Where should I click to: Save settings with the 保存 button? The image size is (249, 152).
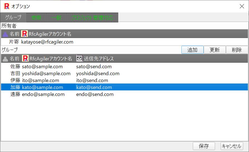204,146
